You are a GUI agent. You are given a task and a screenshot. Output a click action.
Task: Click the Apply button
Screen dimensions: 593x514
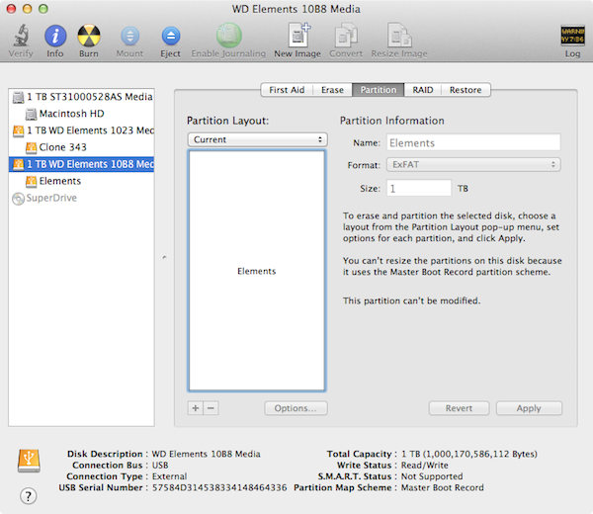pyautogui.click(x=529, y=408)
